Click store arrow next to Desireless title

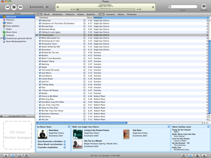84,50
